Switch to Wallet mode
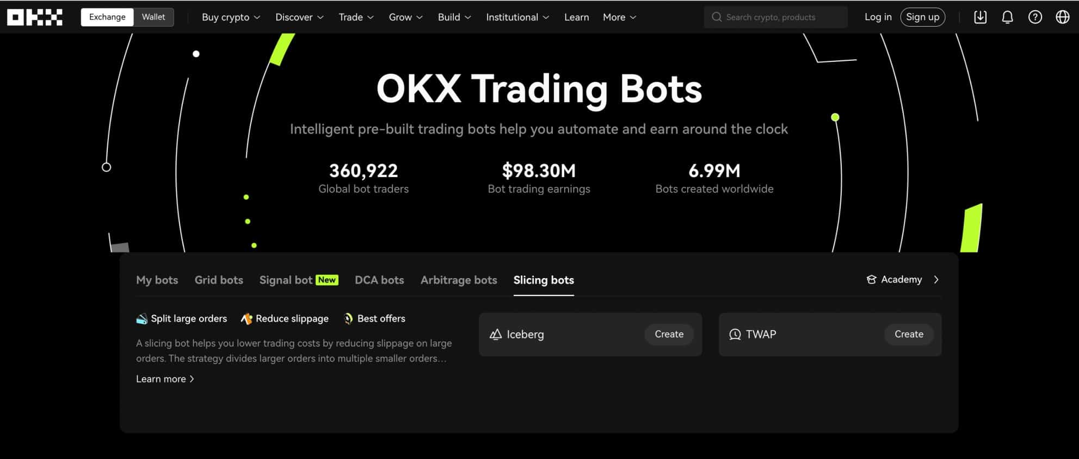The width and height of the screenshot is (1079, 459). click(153, 17)
